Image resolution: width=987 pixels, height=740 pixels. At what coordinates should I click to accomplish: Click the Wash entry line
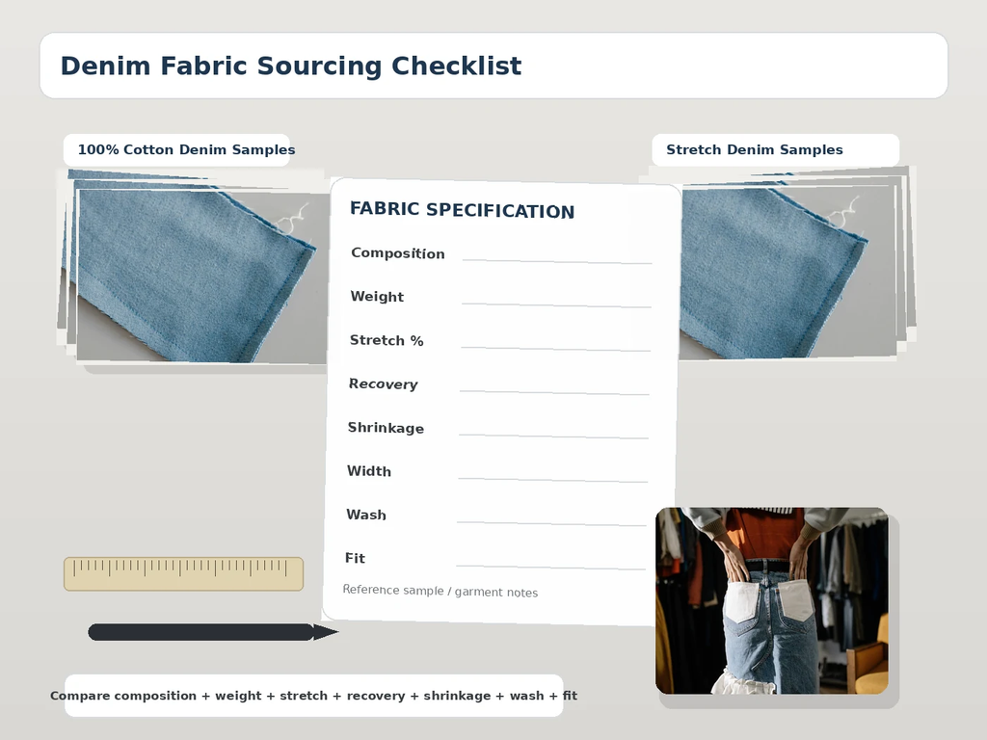[x=551, y=523]
